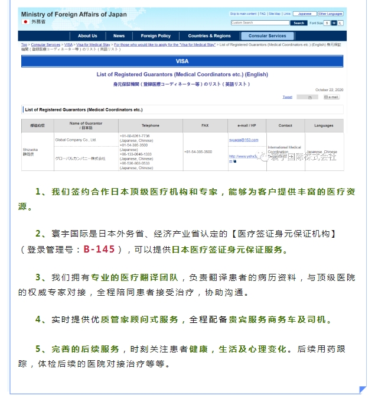The height and width of the screenshot is (401, 375).
Task: Click the 'October 22, 2020' date
Action: click(329, 90)
